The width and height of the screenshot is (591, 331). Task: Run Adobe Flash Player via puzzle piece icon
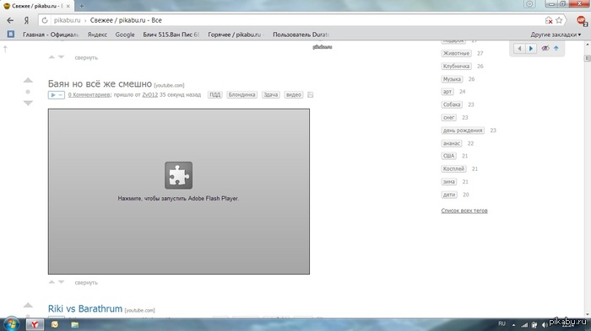(179, 175)
